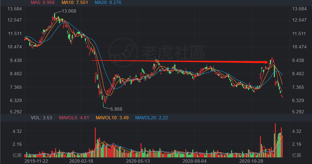
Task: Click the MA20: 8.276 indicator label
Action: click(108, 2)
